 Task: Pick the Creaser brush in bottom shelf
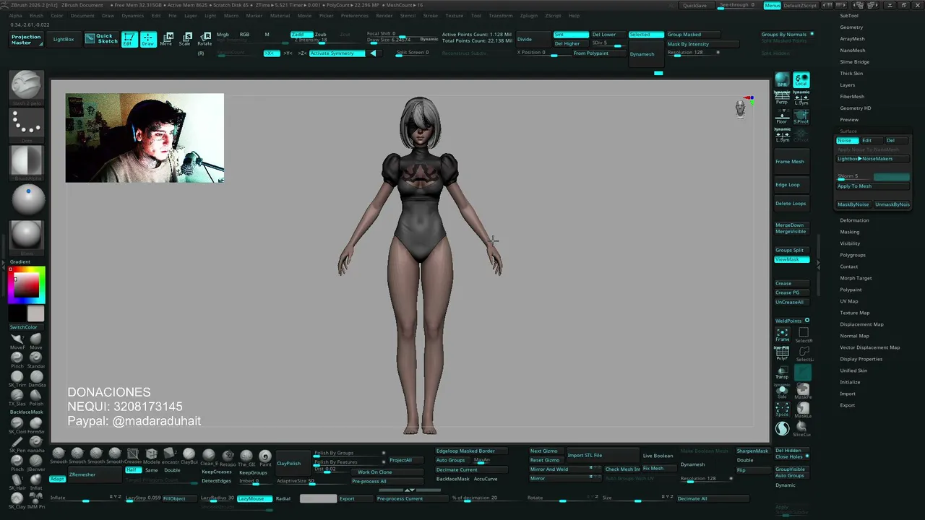[133, 456]
